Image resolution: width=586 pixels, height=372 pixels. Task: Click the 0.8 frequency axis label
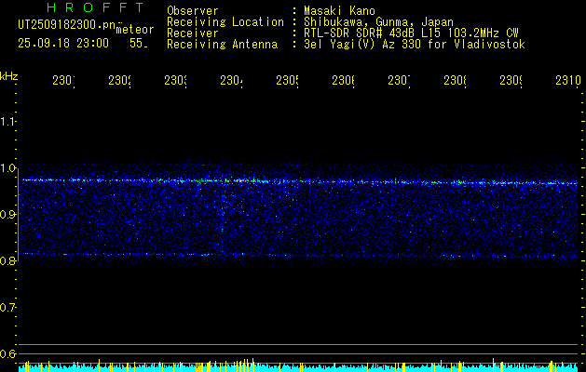[x=7, y=260]
